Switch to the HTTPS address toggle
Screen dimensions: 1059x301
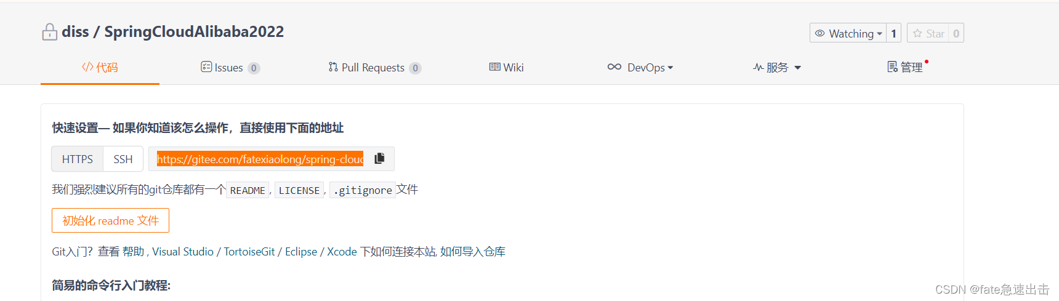click(77, 159)
